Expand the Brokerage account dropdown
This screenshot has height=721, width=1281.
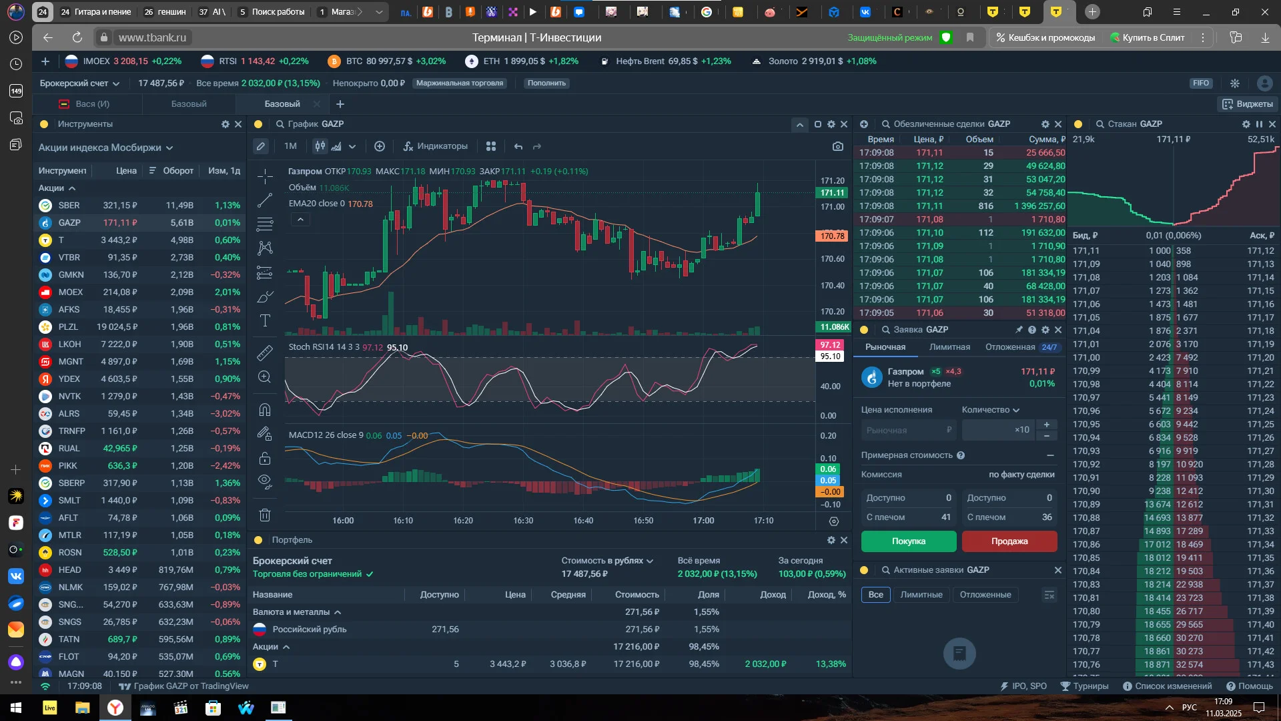(79, 83)
